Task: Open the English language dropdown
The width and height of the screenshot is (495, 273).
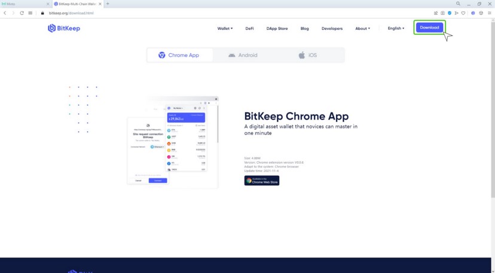Action: tap(396, 28)
